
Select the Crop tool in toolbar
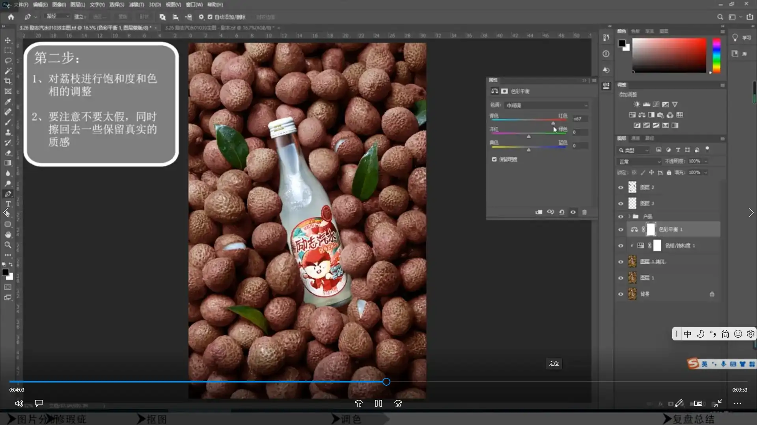tap(8, 81)
